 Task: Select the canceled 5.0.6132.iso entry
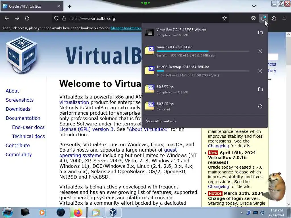click(x=199, y=106)
